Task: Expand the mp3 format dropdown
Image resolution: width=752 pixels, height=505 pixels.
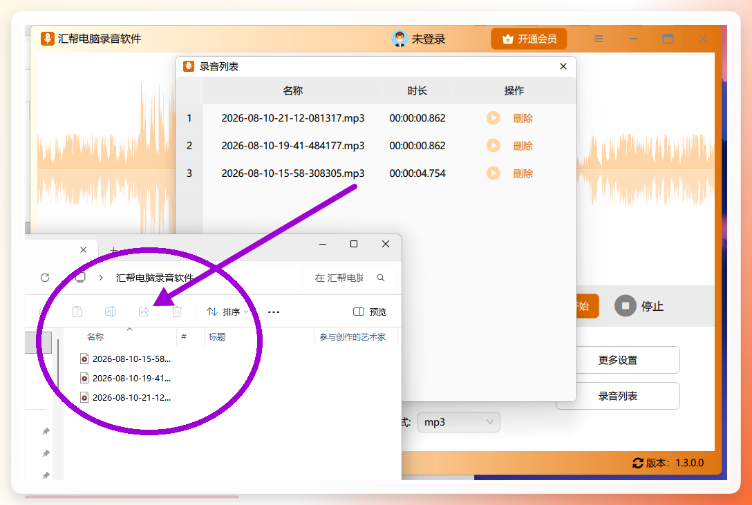Action: pyautogui.click(x=458, y=422)
